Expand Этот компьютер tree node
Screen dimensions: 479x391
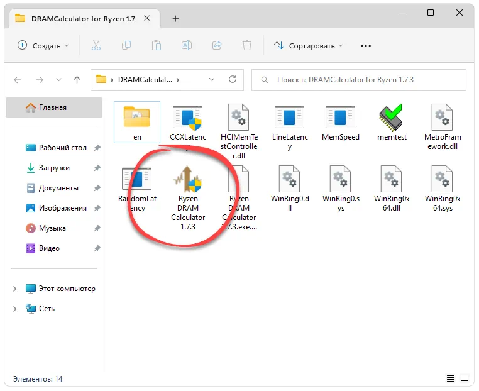14,289
